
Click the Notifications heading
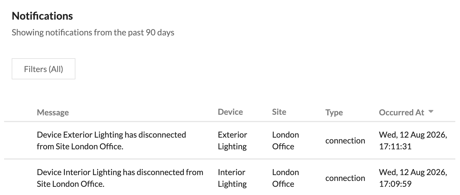tap(42, 16)
